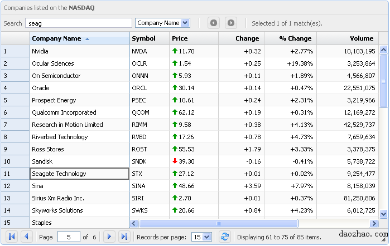Select the Nvidia company cell
The image size is (390, 246).
coord(79,51)
